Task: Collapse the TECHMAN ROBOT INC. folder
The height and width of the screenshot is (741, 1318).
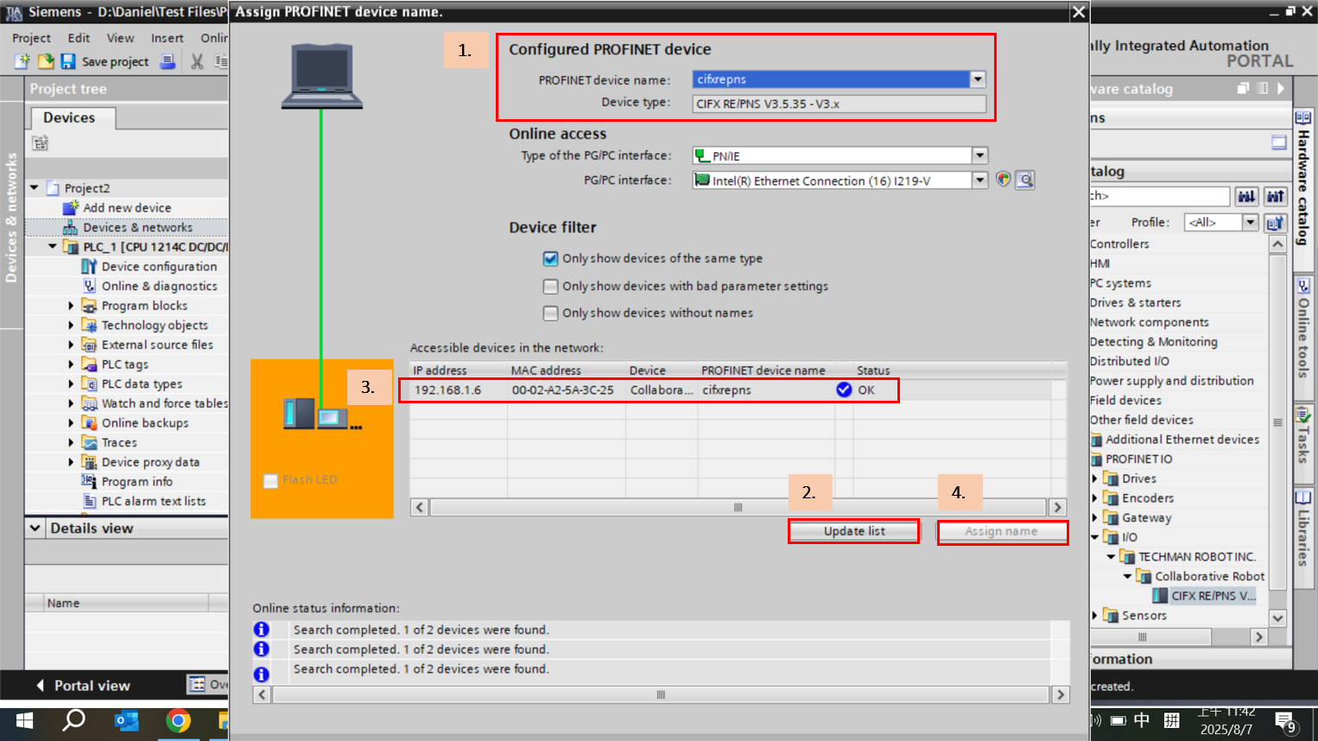Action: point(1111,557)
